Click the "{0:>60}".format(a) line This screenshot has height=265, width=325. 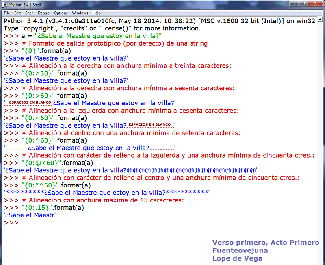pyautogui.click(x=45, y=96)
